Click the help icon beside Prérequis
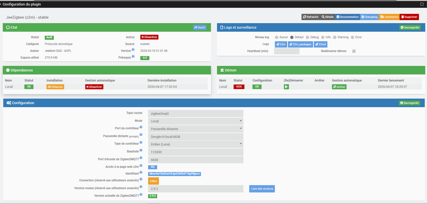Viewport: 427px width, 204px height. pos(133,56)
